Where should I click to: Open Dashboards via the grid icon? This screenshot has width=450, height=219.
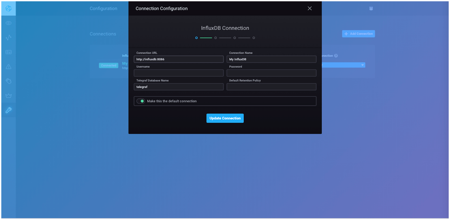[x=9, y=52]
